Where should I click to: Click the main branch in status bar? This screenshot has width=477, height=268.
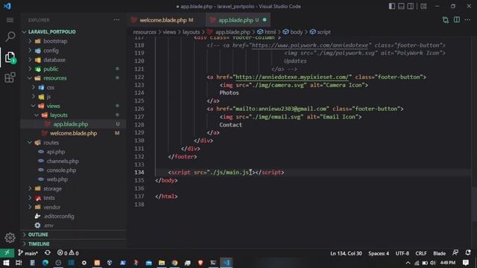pos(28,253)
